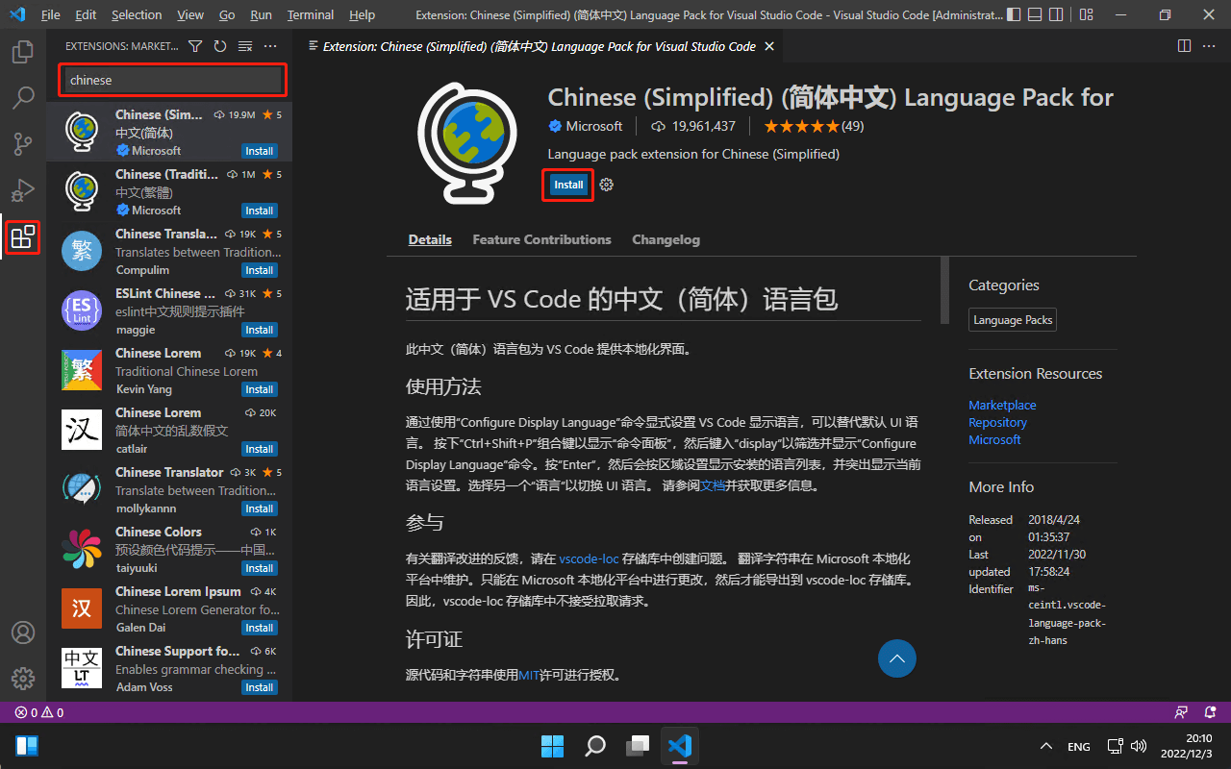Open Customize Layout icon in title bar

[x=1086, y=15]
